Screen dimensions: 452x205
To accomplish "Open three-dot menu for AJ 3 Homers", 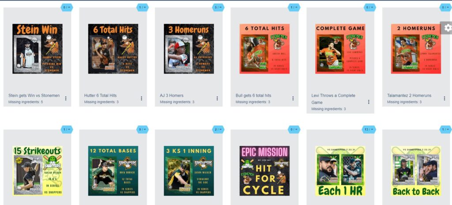I will click(217, 98).
